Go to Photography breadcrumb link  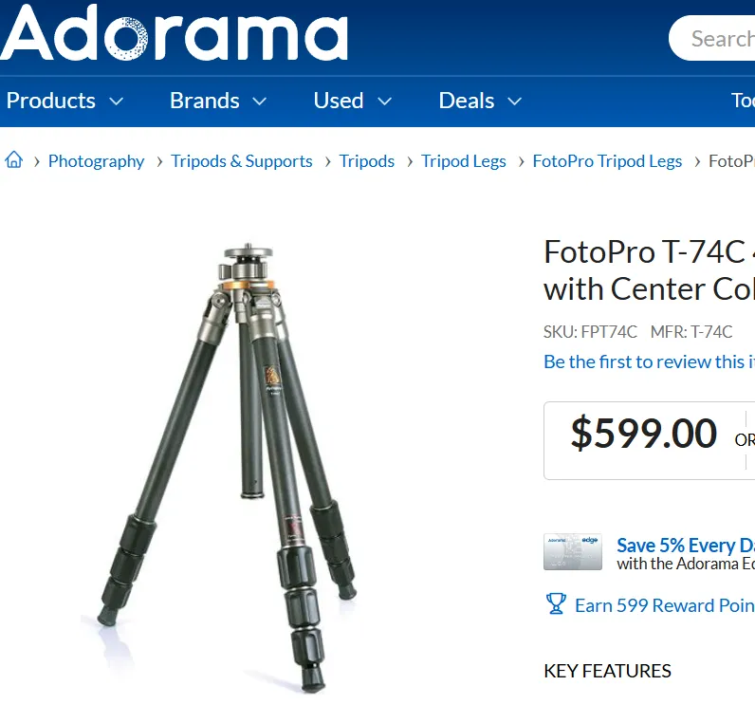click(x=97, y=161)
